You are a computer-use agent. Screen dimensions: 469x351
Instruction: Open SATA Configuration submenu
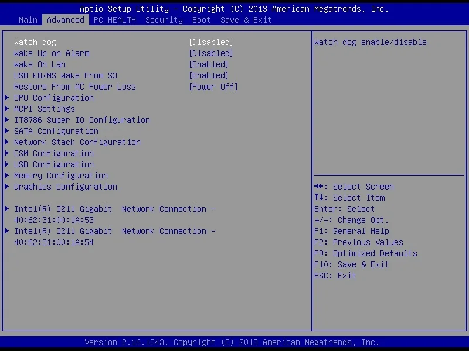click(56, 131)
